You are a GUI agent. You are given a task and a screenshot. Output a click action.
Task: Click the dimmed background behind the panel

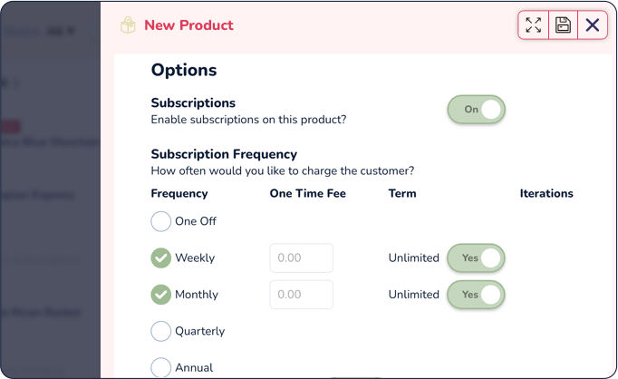51,189
